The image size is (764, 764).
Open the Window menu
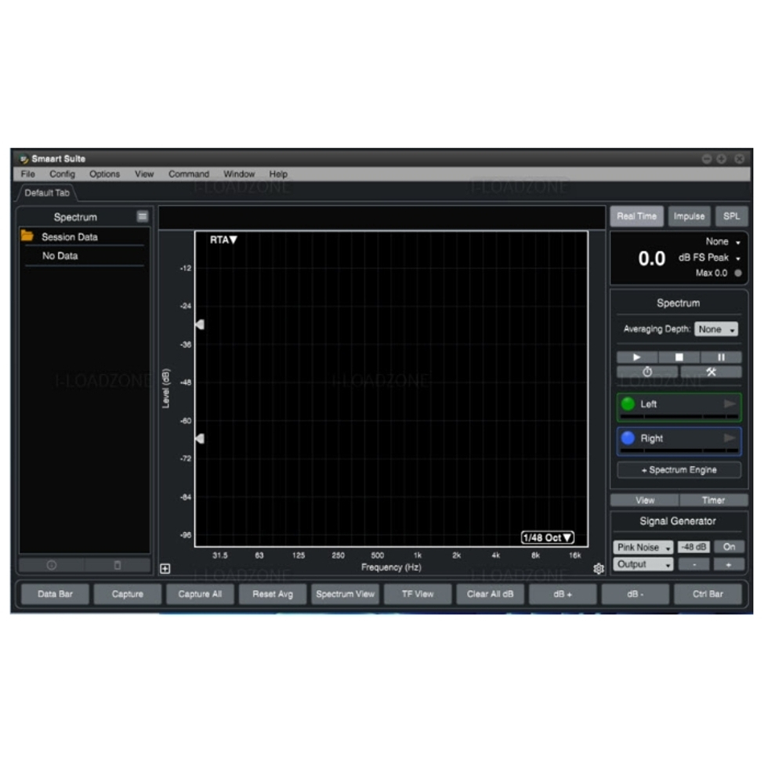click(x=239, y=174)
